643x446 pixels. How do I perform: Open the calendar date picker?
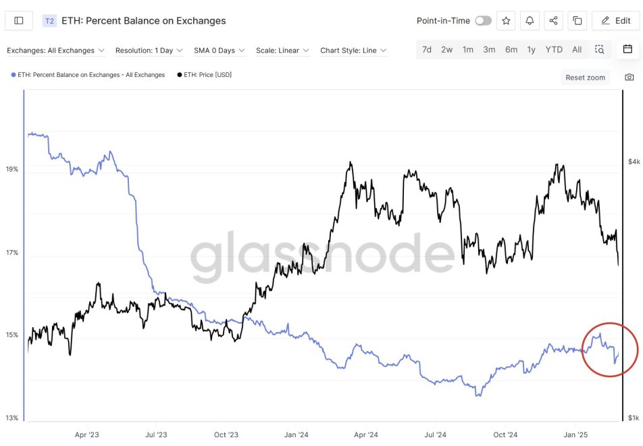627,49
